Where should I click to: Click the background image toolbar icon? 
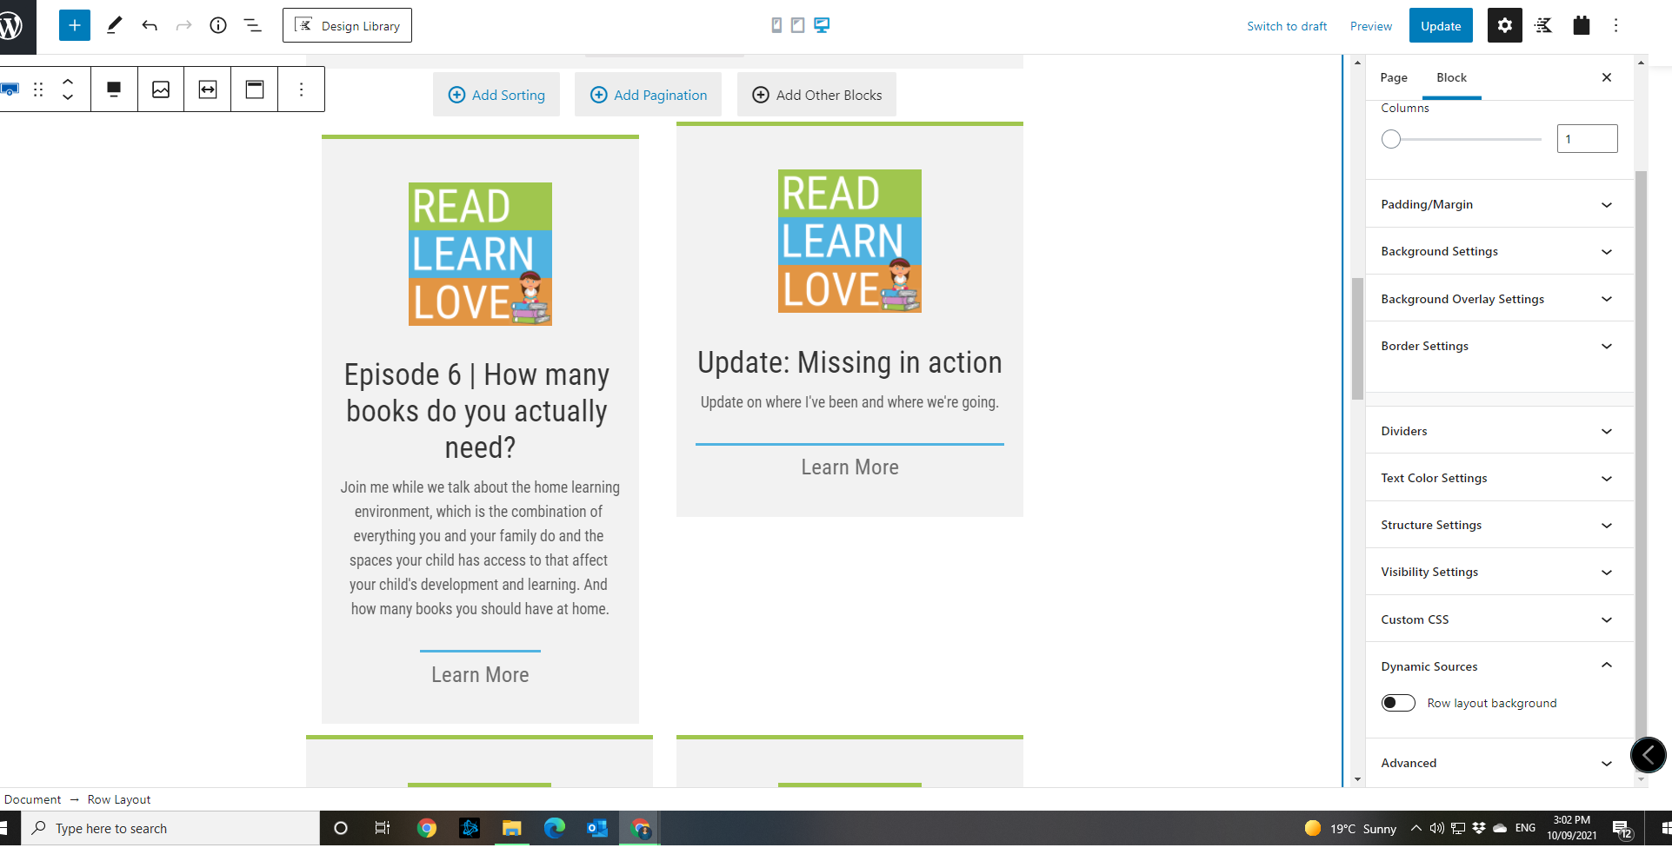pyautogui.click(x=161, y=89)
